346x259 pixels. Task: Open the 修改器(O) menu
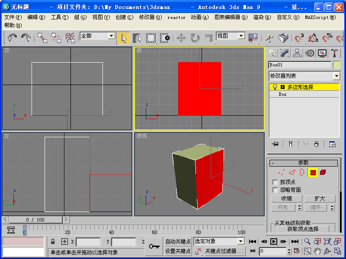click(x=150, y=17)
